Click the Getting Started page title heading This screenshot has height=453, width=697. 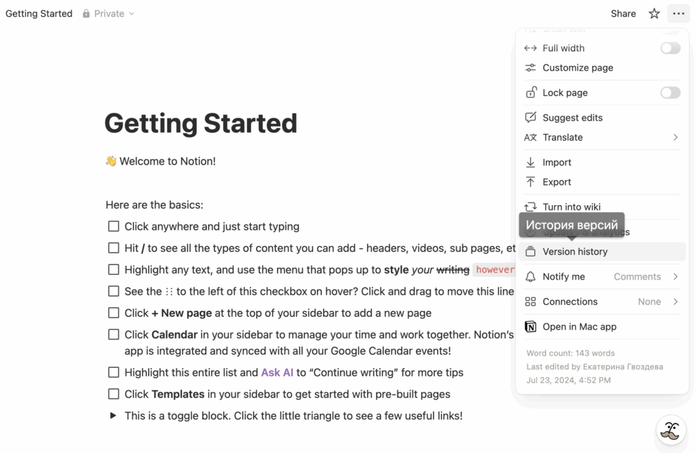(201, 123)
